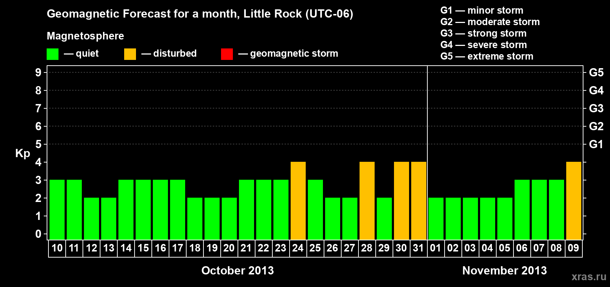Click the date label 15
The image size is (610, 287).
pos(143,248)
